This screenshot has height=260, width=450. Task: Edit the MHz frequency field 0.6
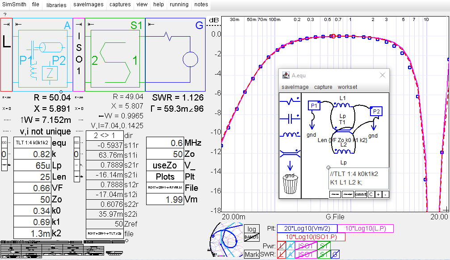[165, 143]
